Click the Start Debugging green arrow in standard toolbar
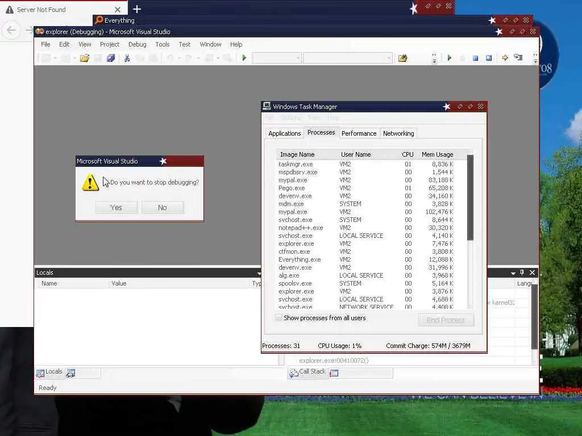The width and height of the screenshot is (582, 436). tap(244, 58)
